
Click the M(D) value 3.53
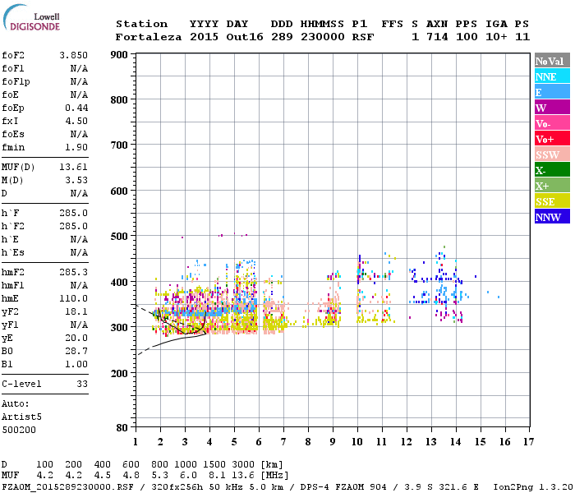click(x=76, y=180)
